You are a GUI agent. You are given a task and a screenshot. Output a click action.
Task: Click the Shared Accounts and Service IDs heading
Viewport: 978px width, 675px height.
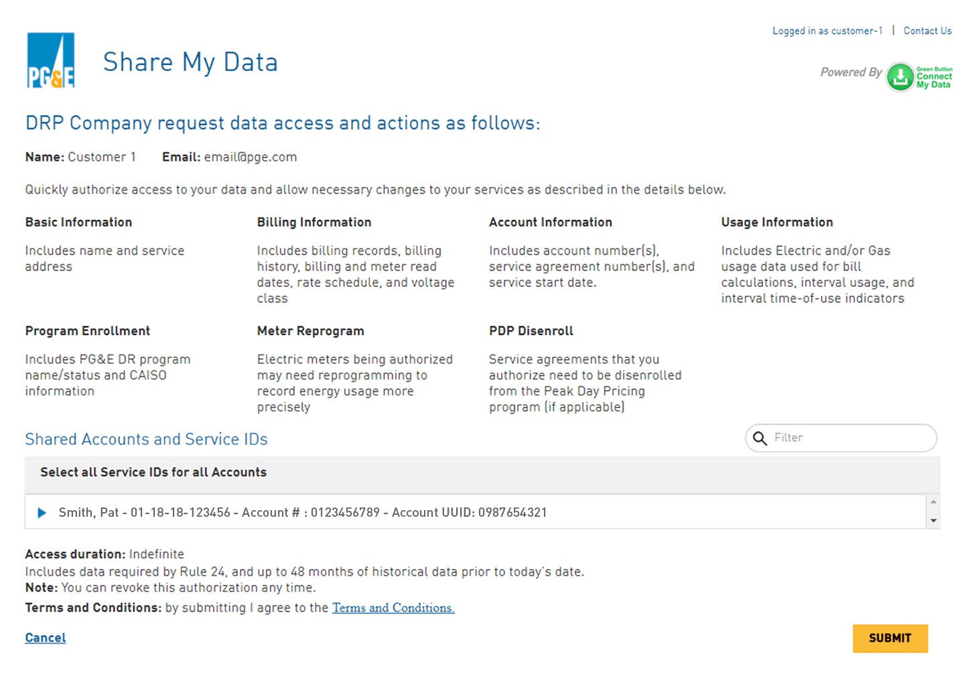146,439
